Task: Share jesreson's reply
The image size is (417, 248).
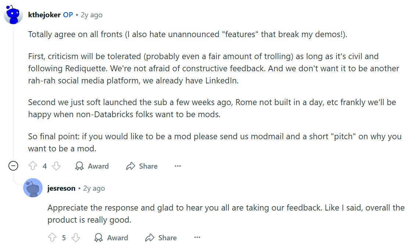Action: coord(161,237)
